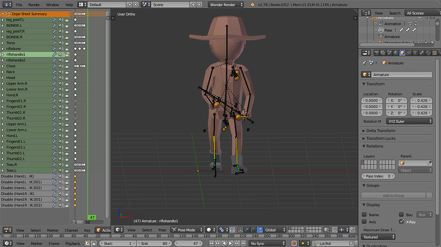The height and width of the screenshot is (247, 441).
Task: Open the Pose Mode dropdown
Action: pyautogui.click(x=187, y=230)
